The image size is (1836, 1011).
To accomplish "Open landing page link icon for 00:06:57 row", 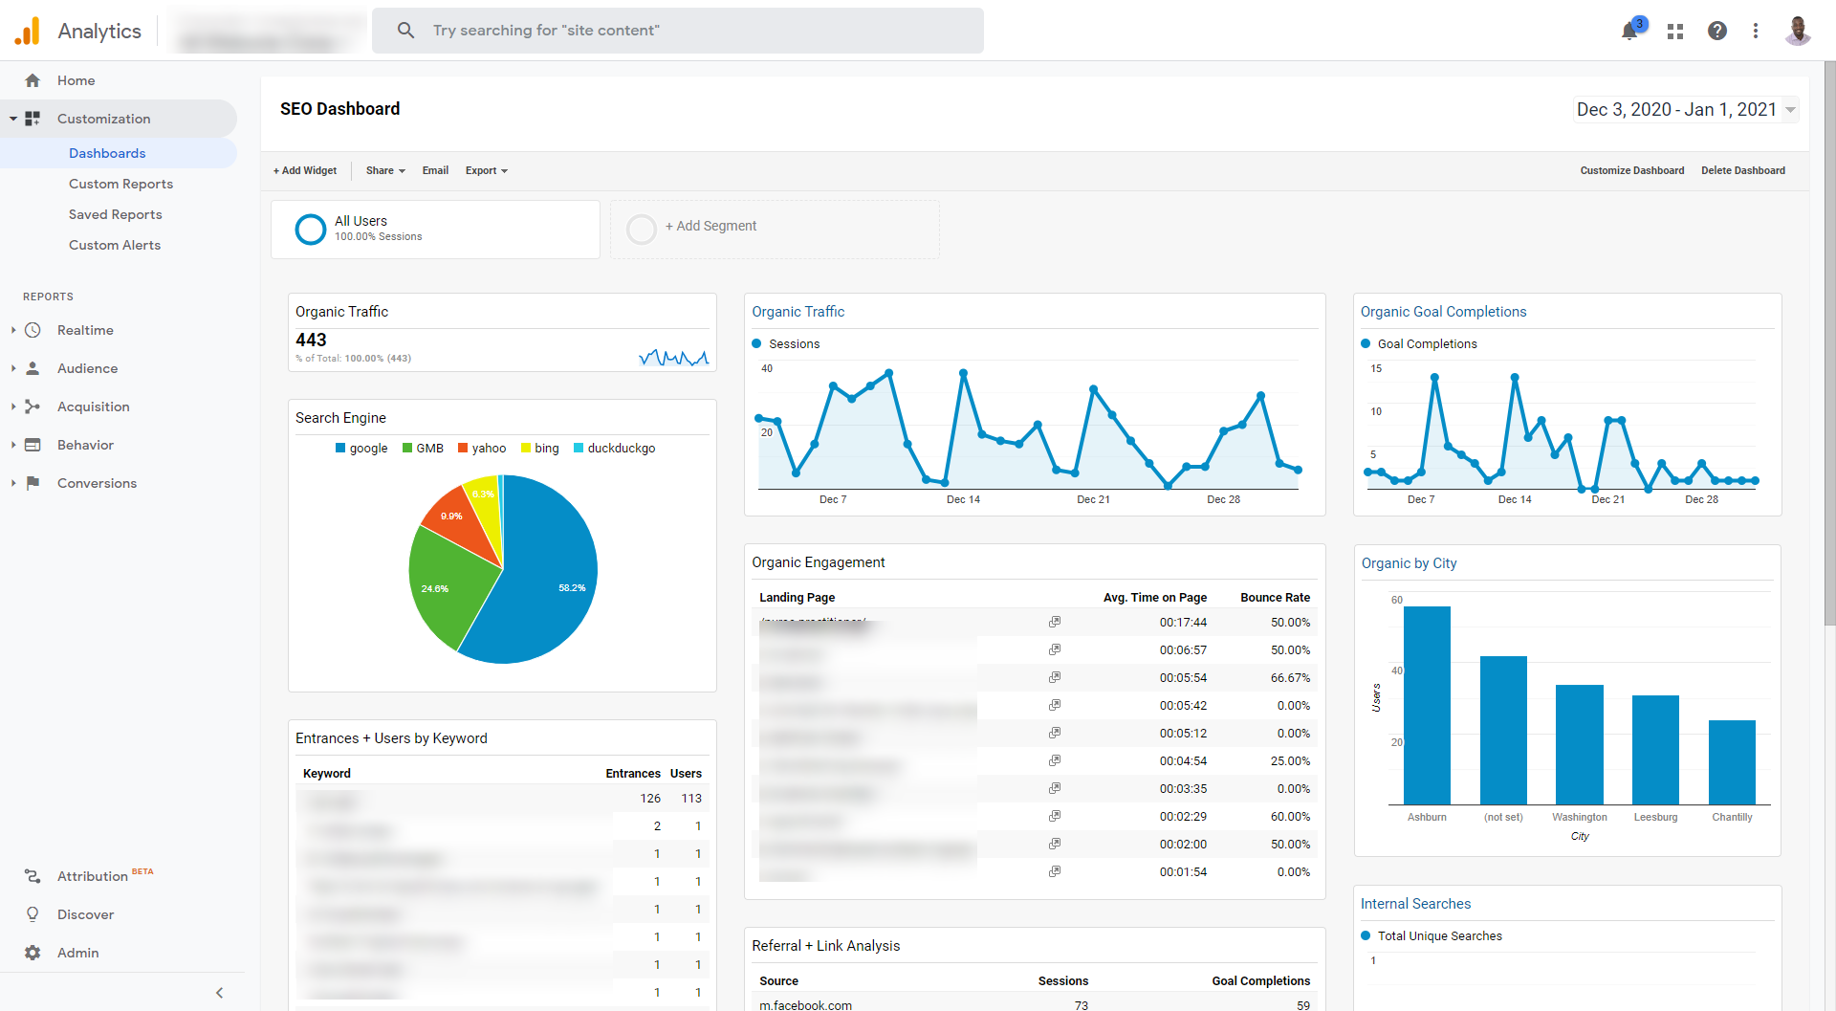I will (x=1055, y=649).
